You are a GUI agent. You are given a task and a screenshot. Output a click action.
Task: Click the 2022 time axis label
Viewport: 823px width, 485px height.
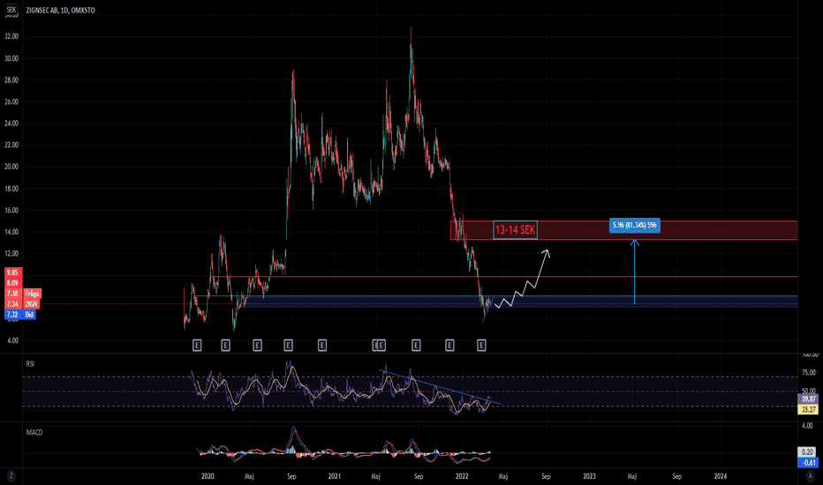click(462, 476)
